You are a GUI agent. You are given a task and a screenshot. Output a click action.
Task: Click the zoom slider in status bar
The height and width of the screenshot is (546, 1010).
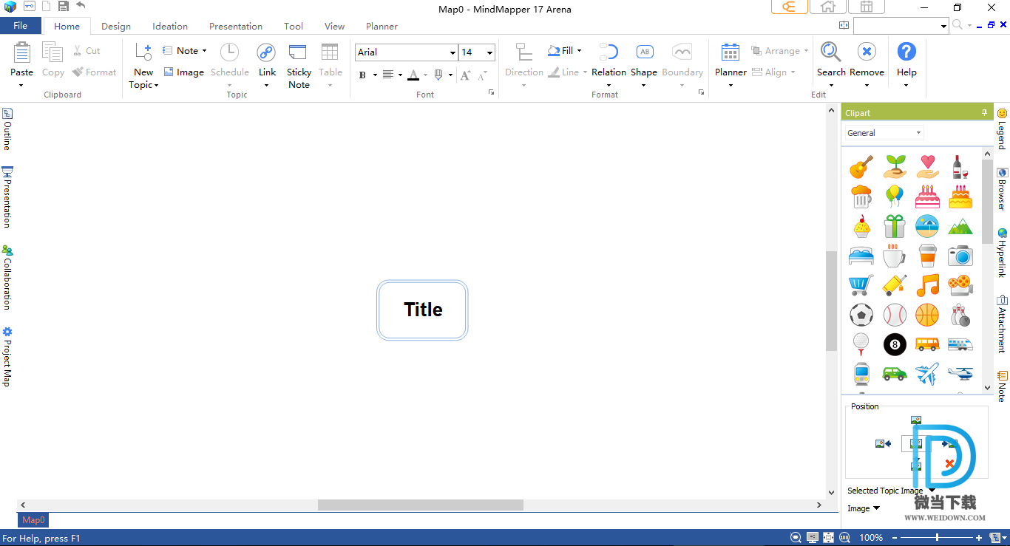pos(936,538)
